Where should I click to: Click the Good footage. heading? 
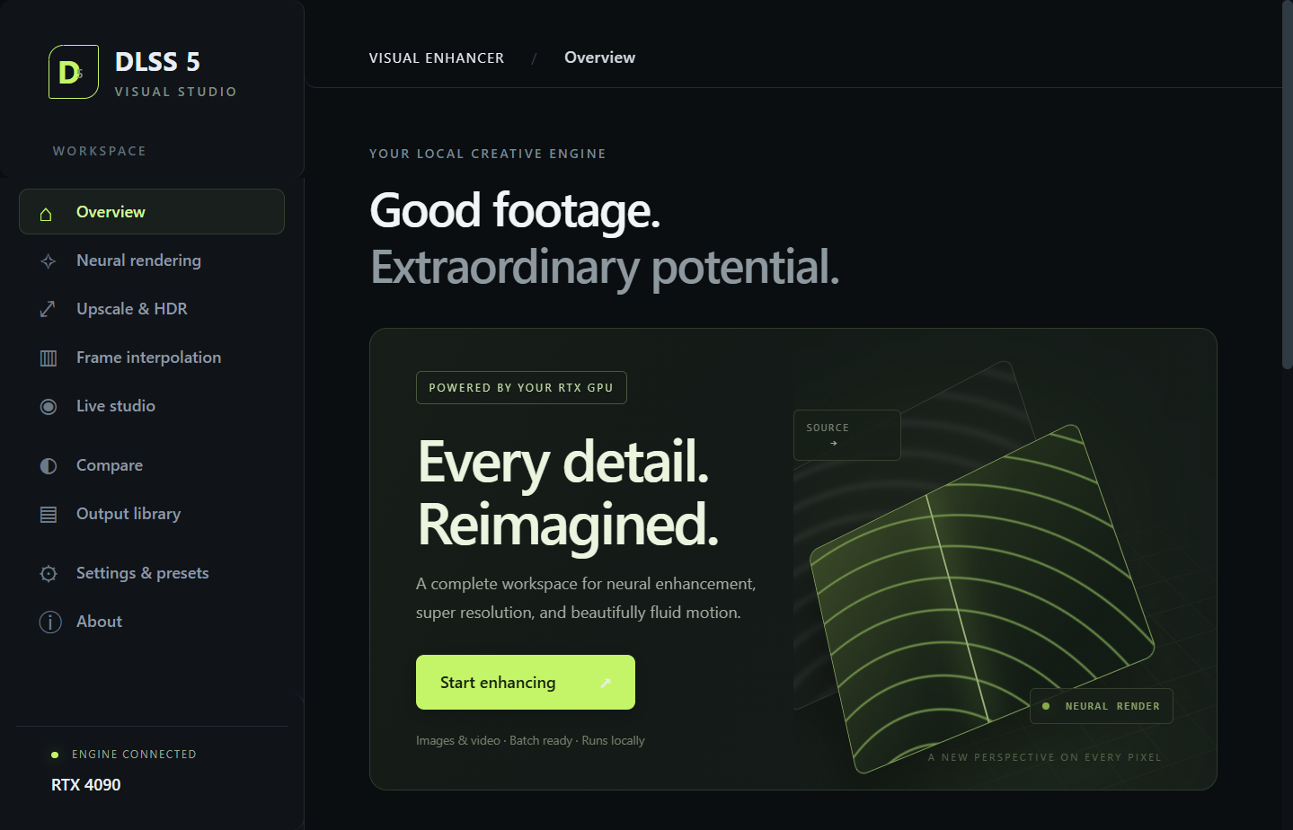(515, 211)
